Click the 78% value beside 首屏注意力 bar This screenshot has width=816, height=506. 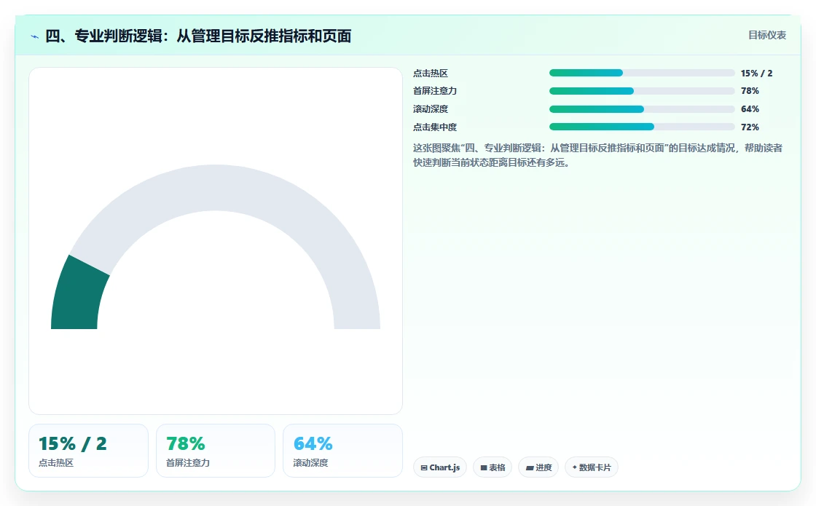pos(750,91)
